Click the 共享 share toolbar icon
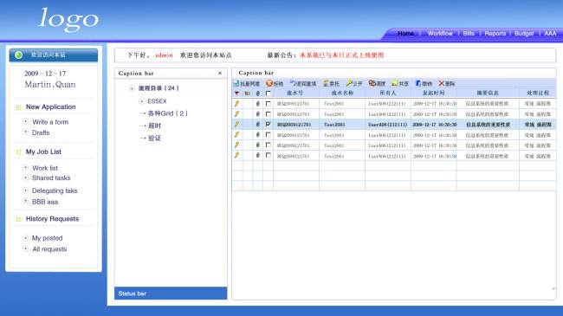563x316 pixels. coord(395,83)
